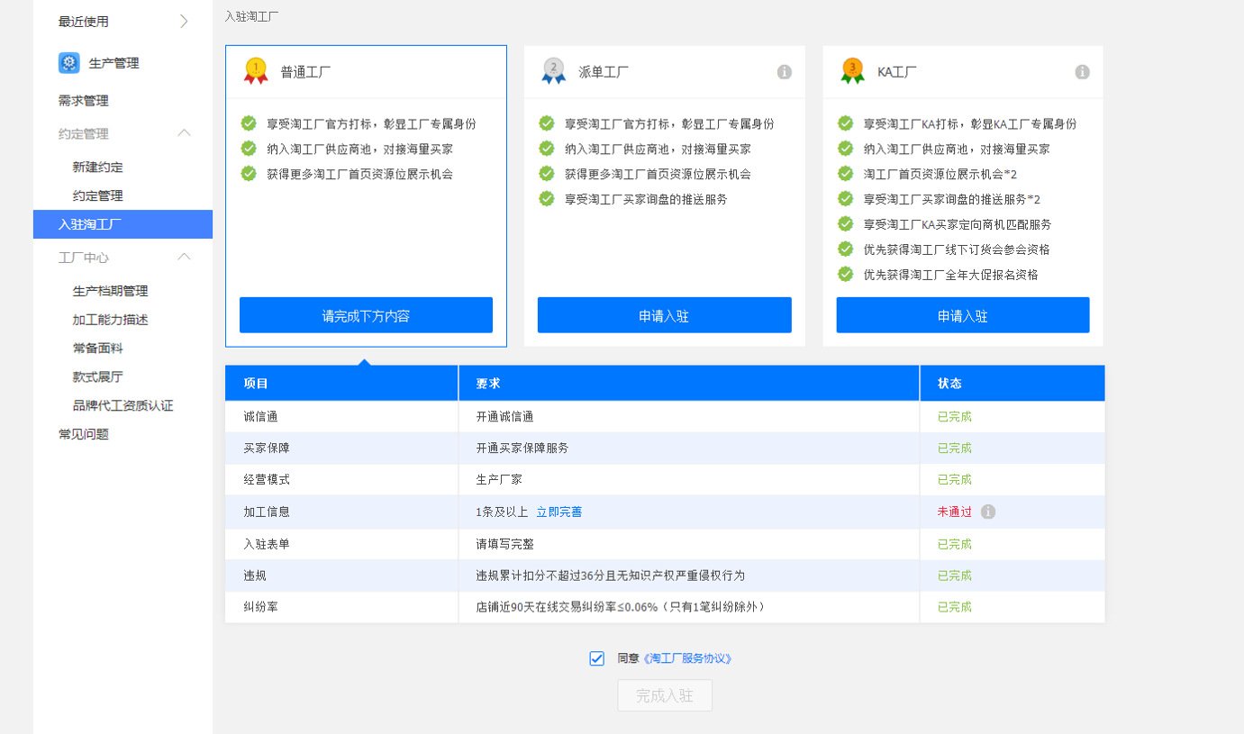Click 已完成 status in 纠纷率 row
Viewport: 1244px width, 734px height.
click(x=955, y=607)
